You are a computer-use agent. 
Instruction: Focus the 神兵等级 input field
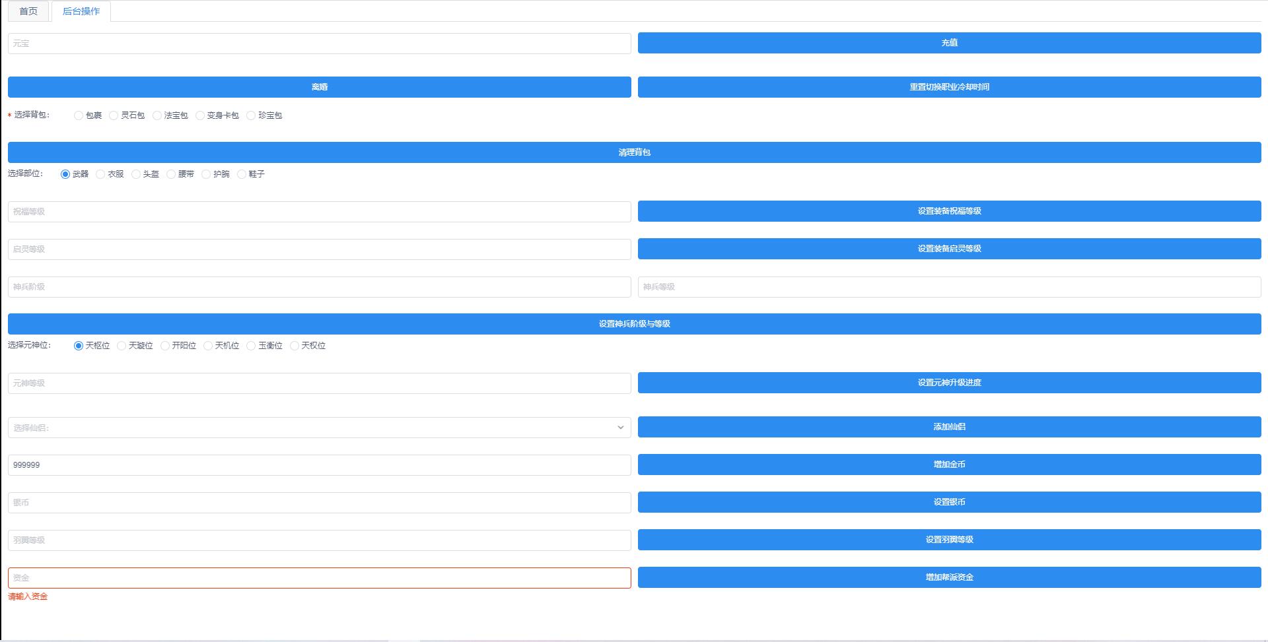click(x=949, y=287)
